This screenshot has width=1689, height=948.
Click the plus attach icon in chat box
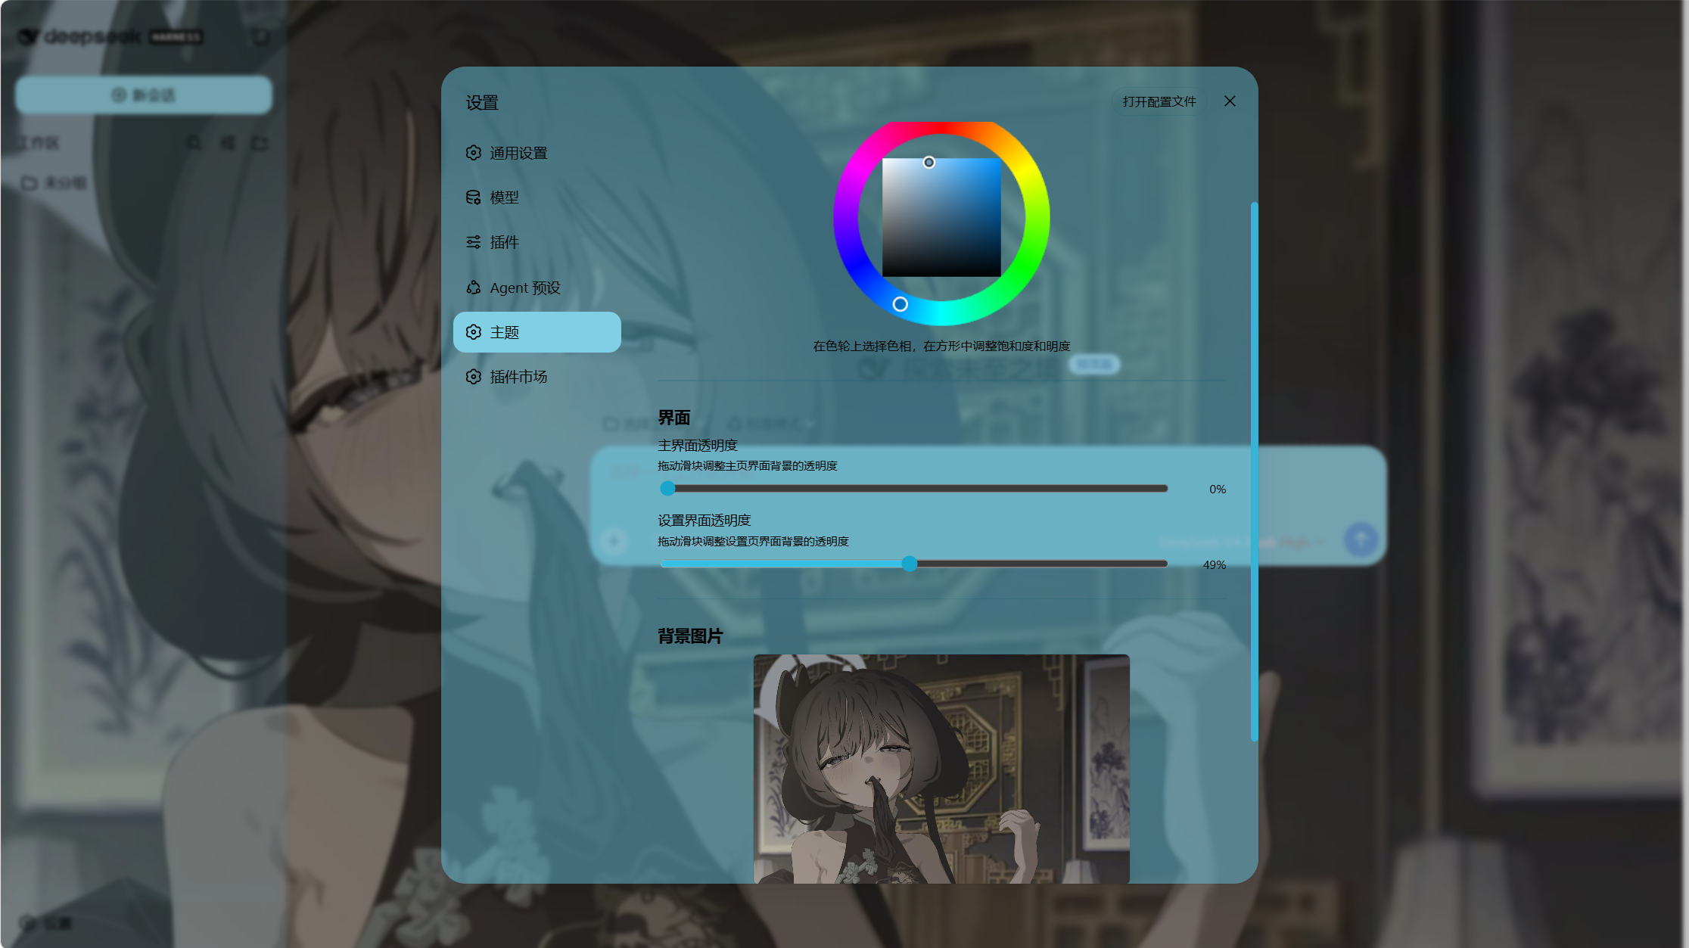coord(614,541)
